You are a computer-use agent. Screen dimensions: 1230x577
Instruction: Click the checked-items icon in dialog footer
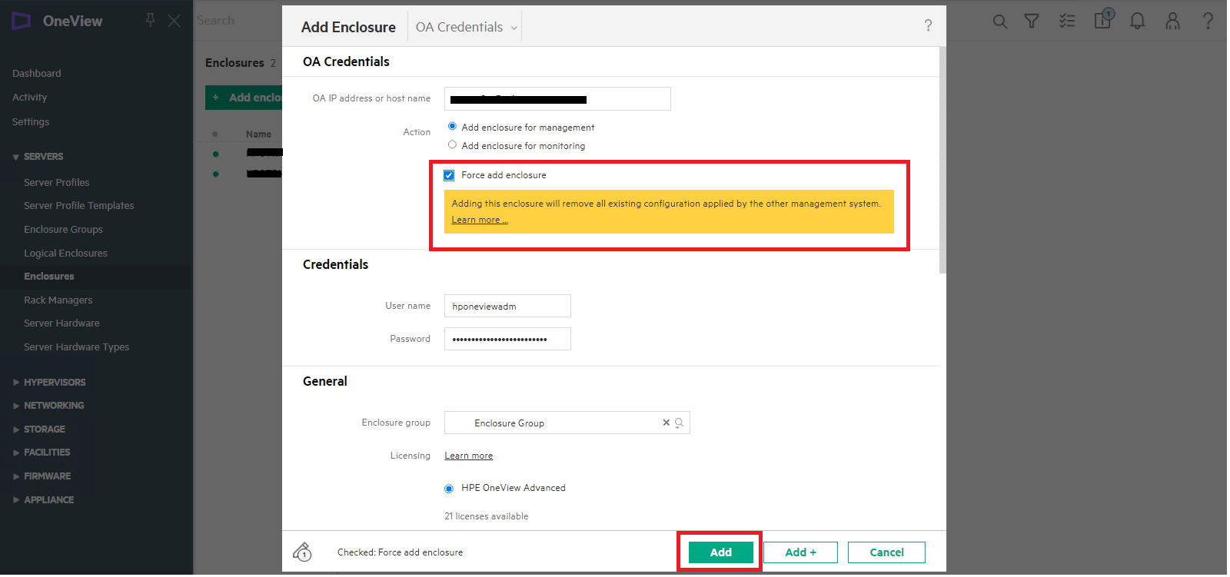coord(302,552)
